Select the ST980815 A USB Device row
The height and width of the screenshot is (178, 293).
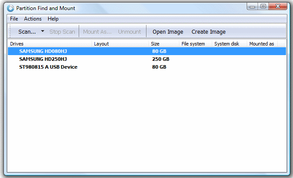[147, 67]
